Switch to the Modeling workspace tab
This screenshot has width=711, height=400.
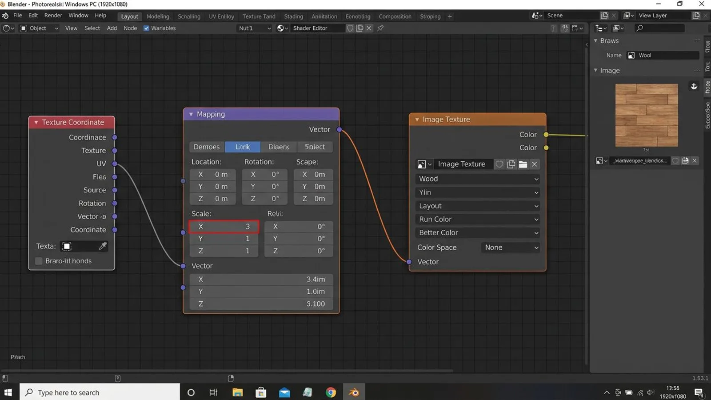coord(158,16)
